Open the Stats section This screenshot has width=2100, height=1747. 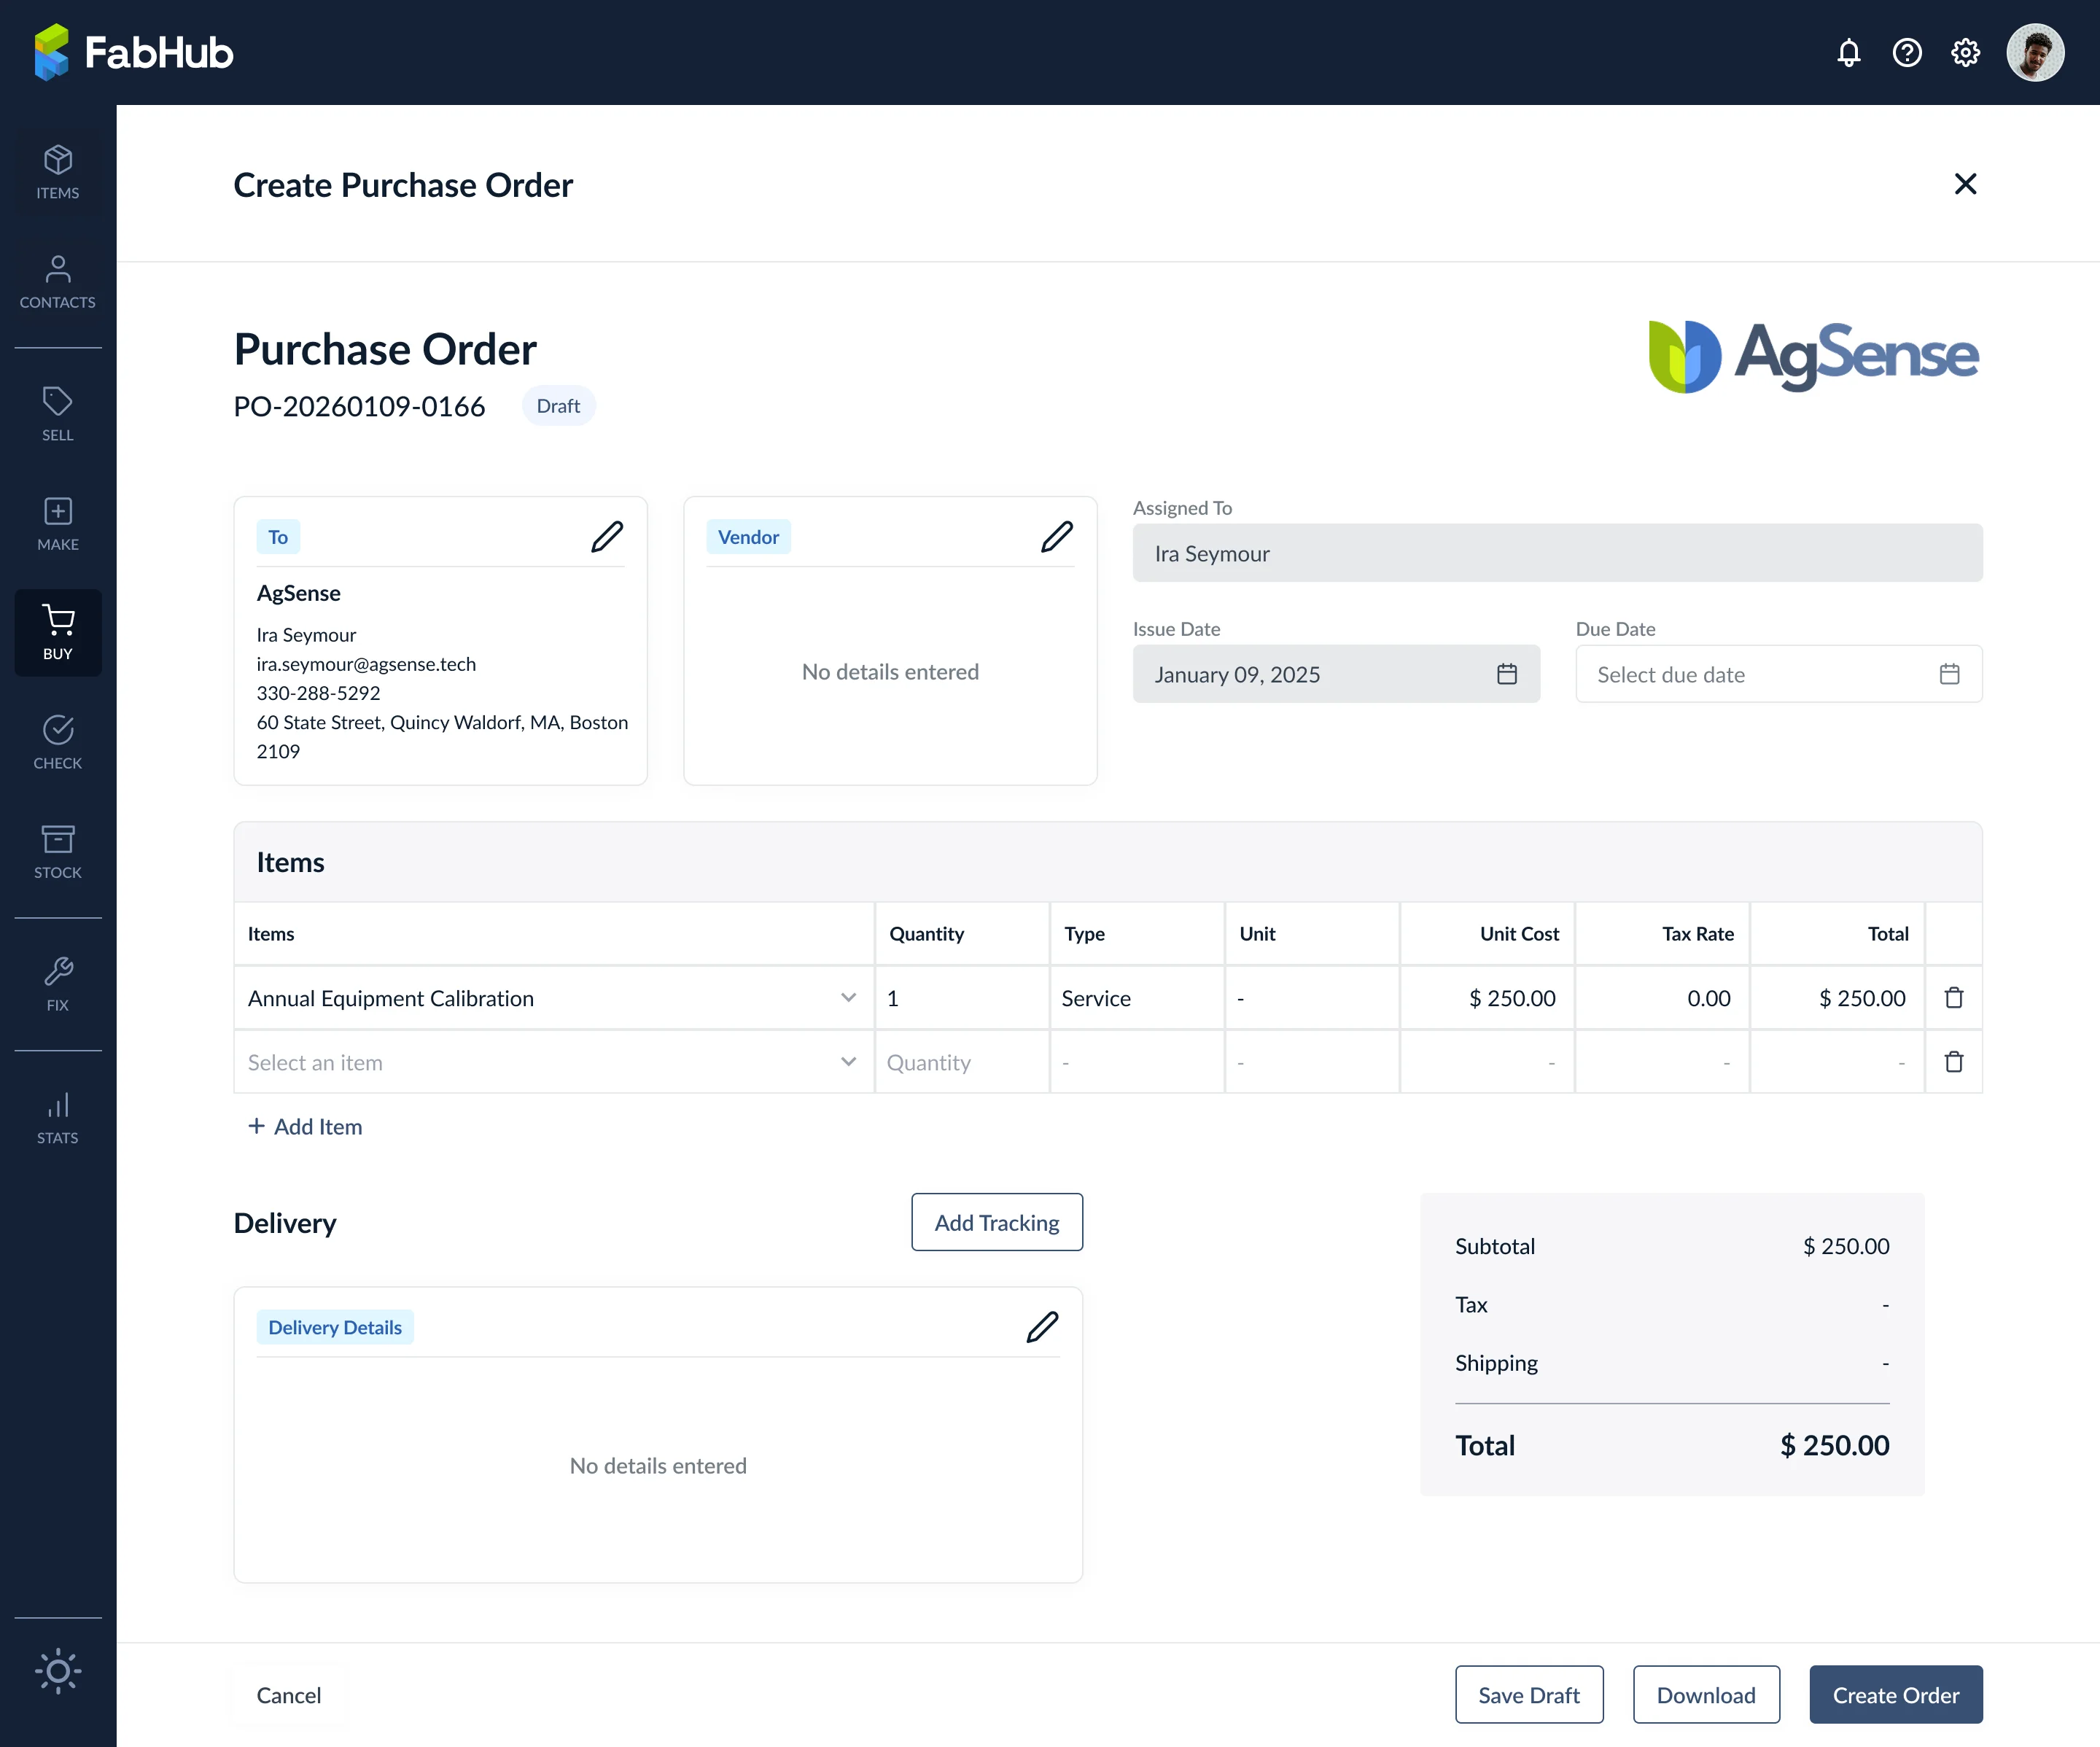click(x=58, y=1117)
